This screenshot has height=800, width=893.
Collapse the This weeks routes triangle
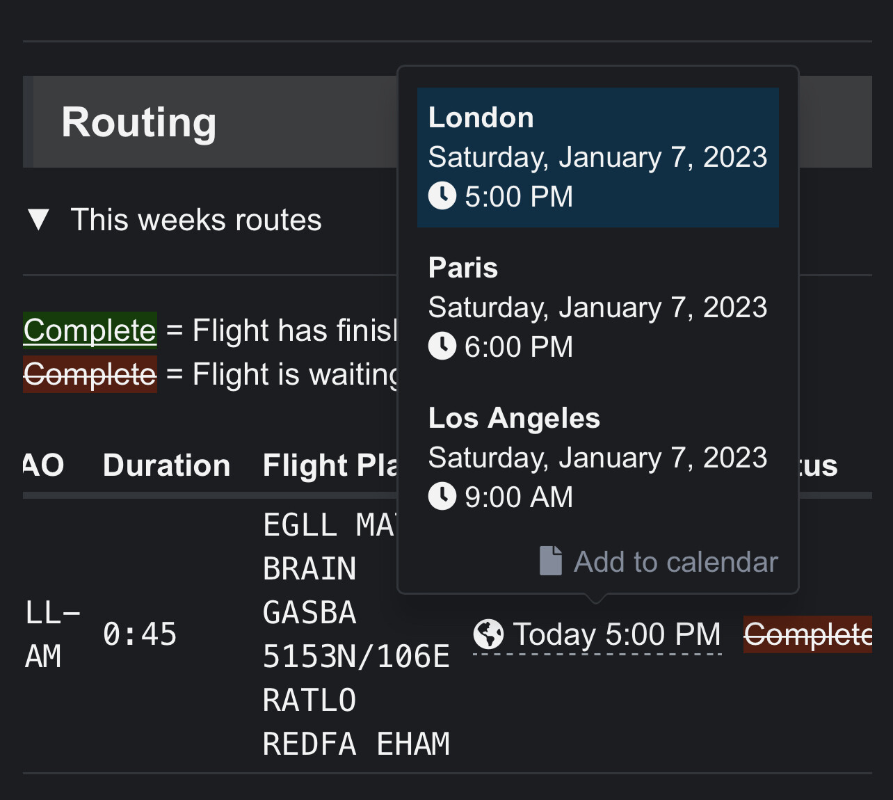pos(38,220)
